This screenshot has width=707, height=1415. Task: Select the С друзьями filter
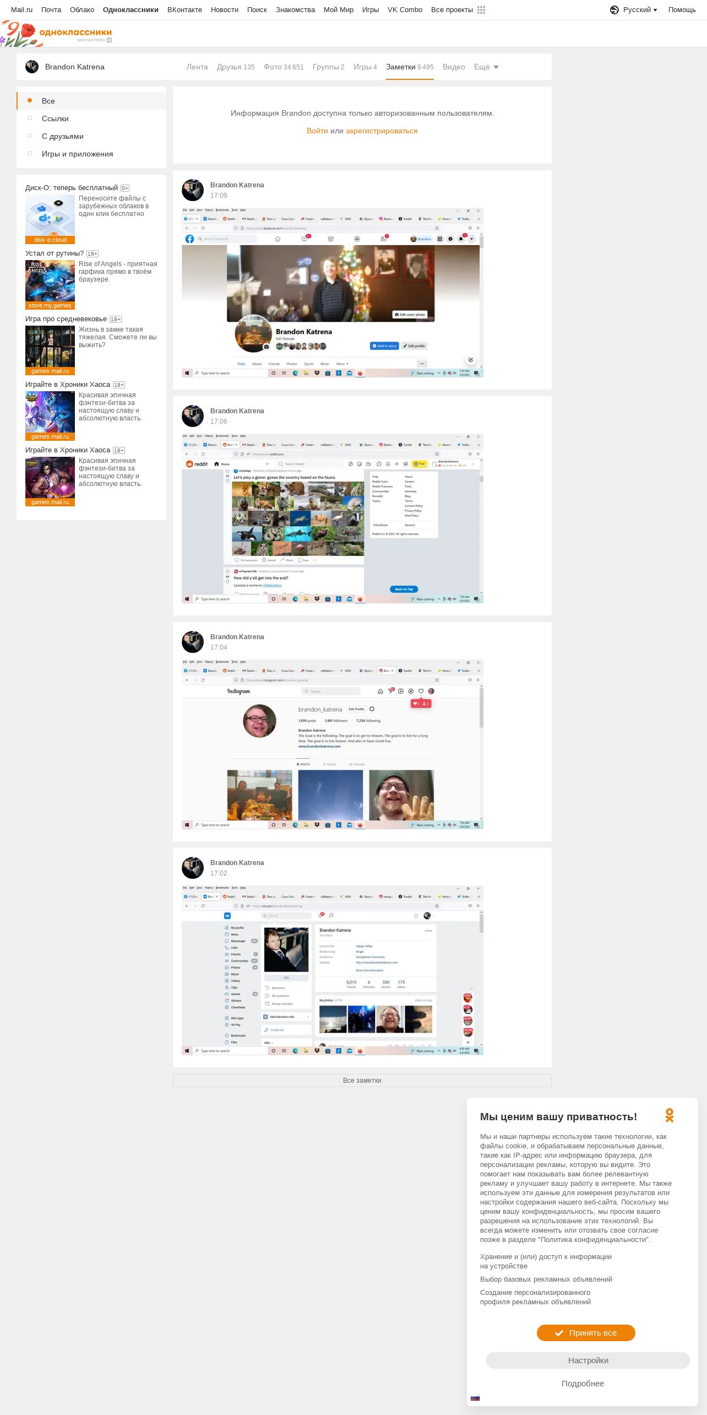[x=91, y=136]
